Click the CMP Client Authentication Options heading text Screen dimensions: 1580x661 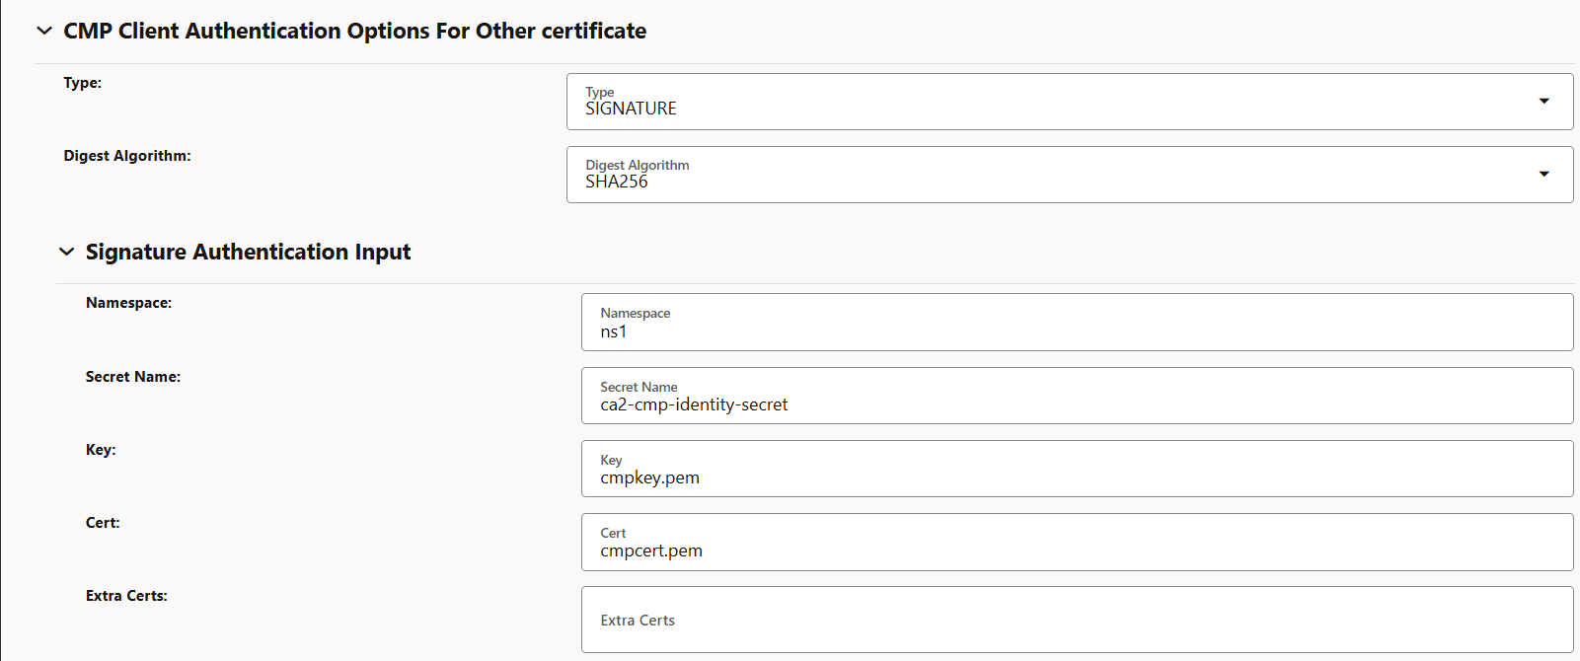354,31
